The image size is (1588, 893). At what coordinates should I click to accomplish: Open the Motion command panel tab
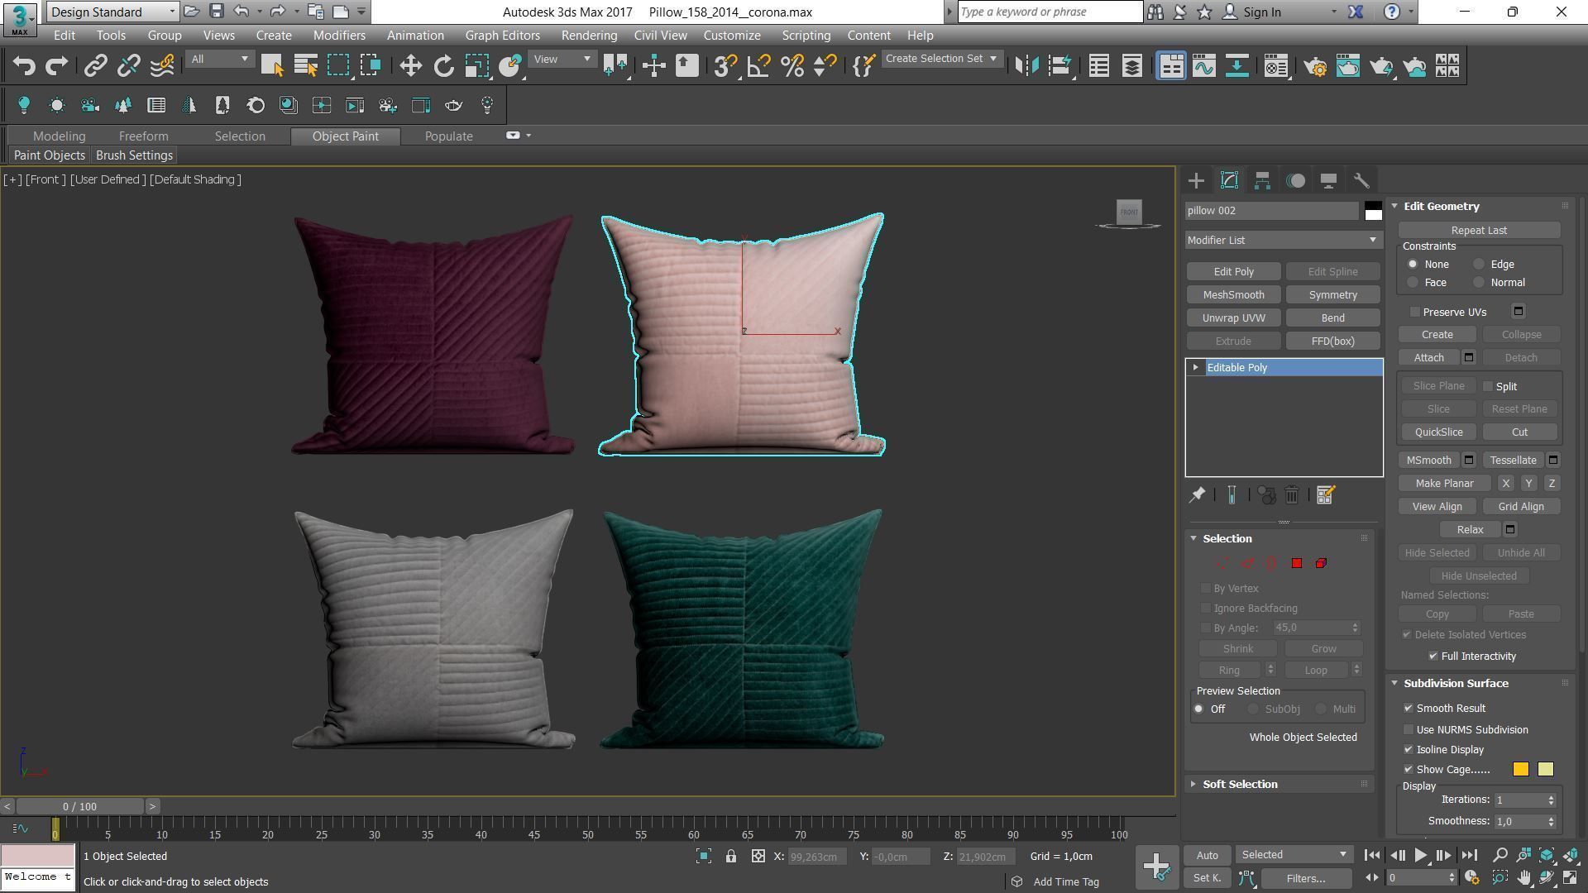[x=1295, y=180]
